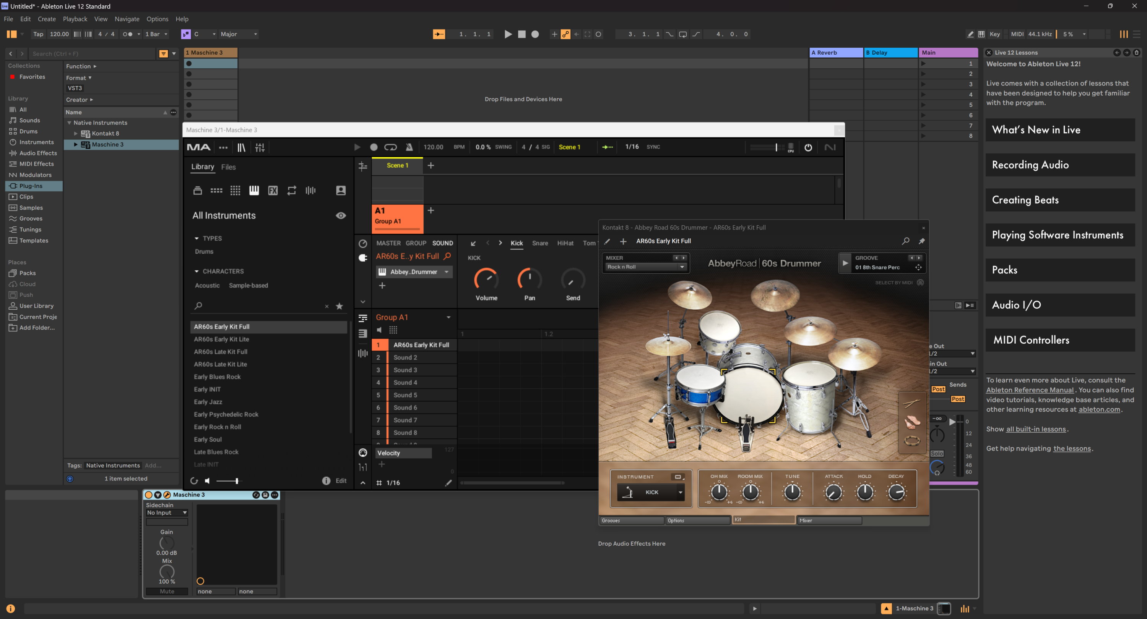Adjust the Kick Volume knob
This screenshot has width=1147, height=619.
[486, 280]
